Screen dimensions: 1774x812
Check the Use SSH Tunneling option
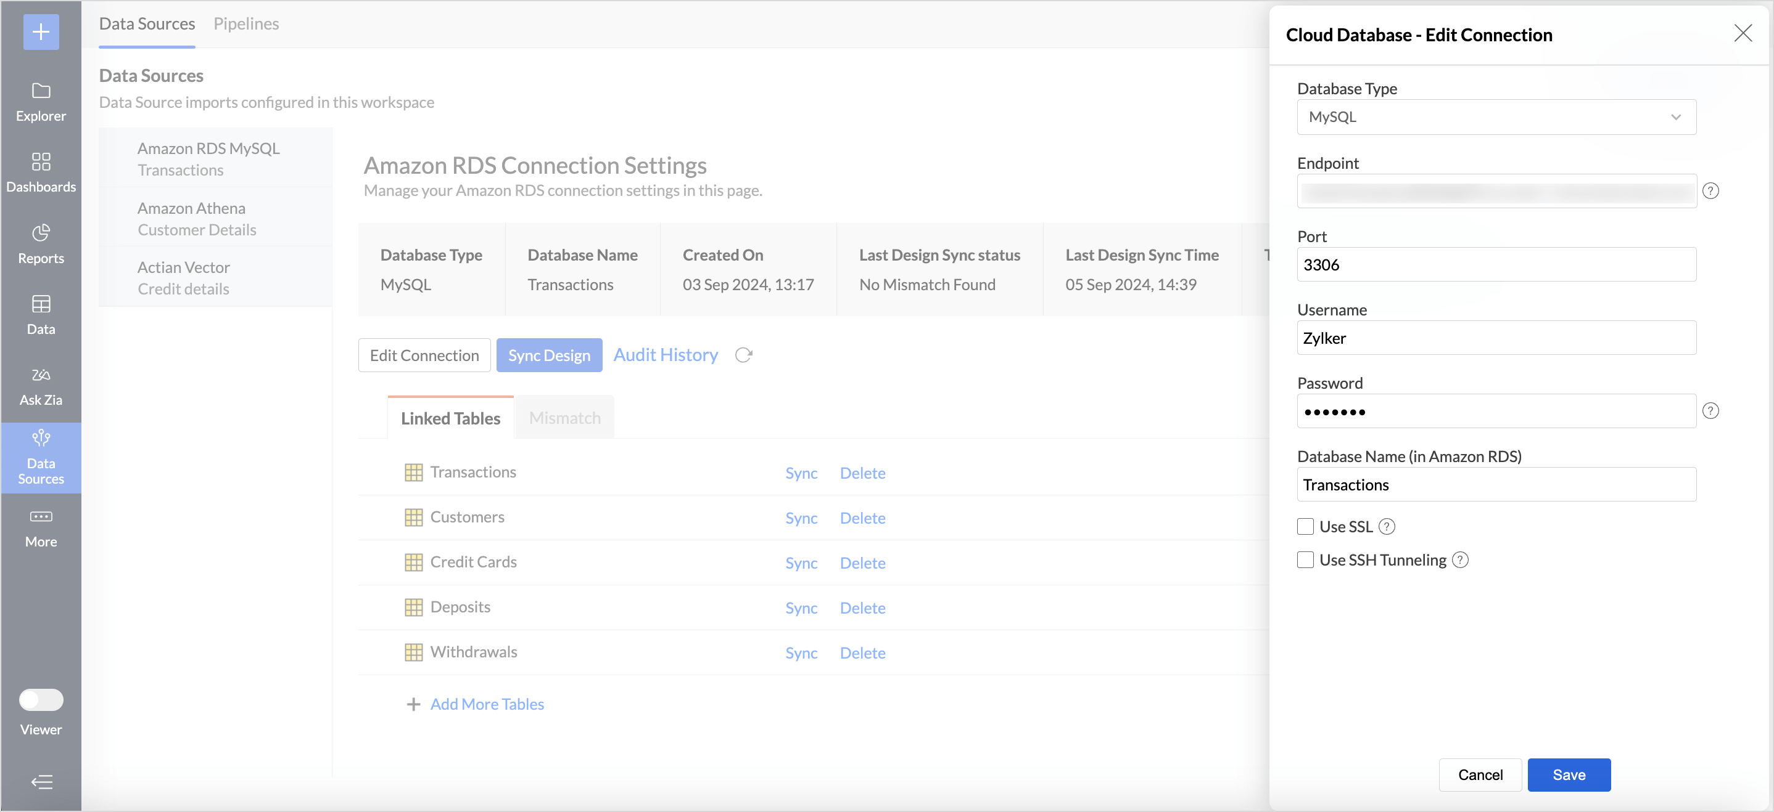(1305, 559)
